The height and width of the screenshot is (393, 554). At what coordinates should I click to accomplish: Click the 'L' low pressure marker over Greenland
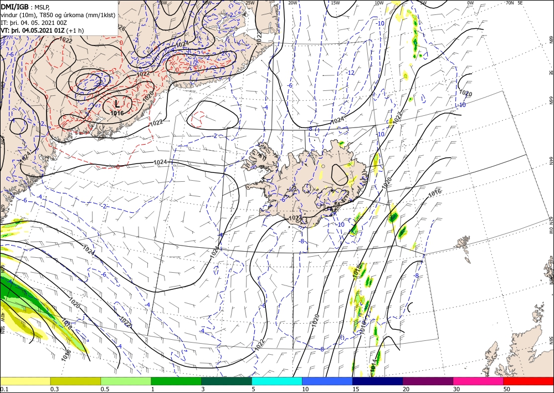click(117, 104)
